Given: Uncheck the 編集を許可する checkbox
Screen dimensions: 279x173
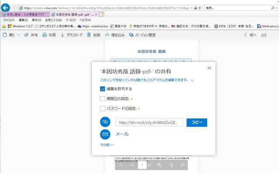Looking at the screenshot, I should pos(102,89).
